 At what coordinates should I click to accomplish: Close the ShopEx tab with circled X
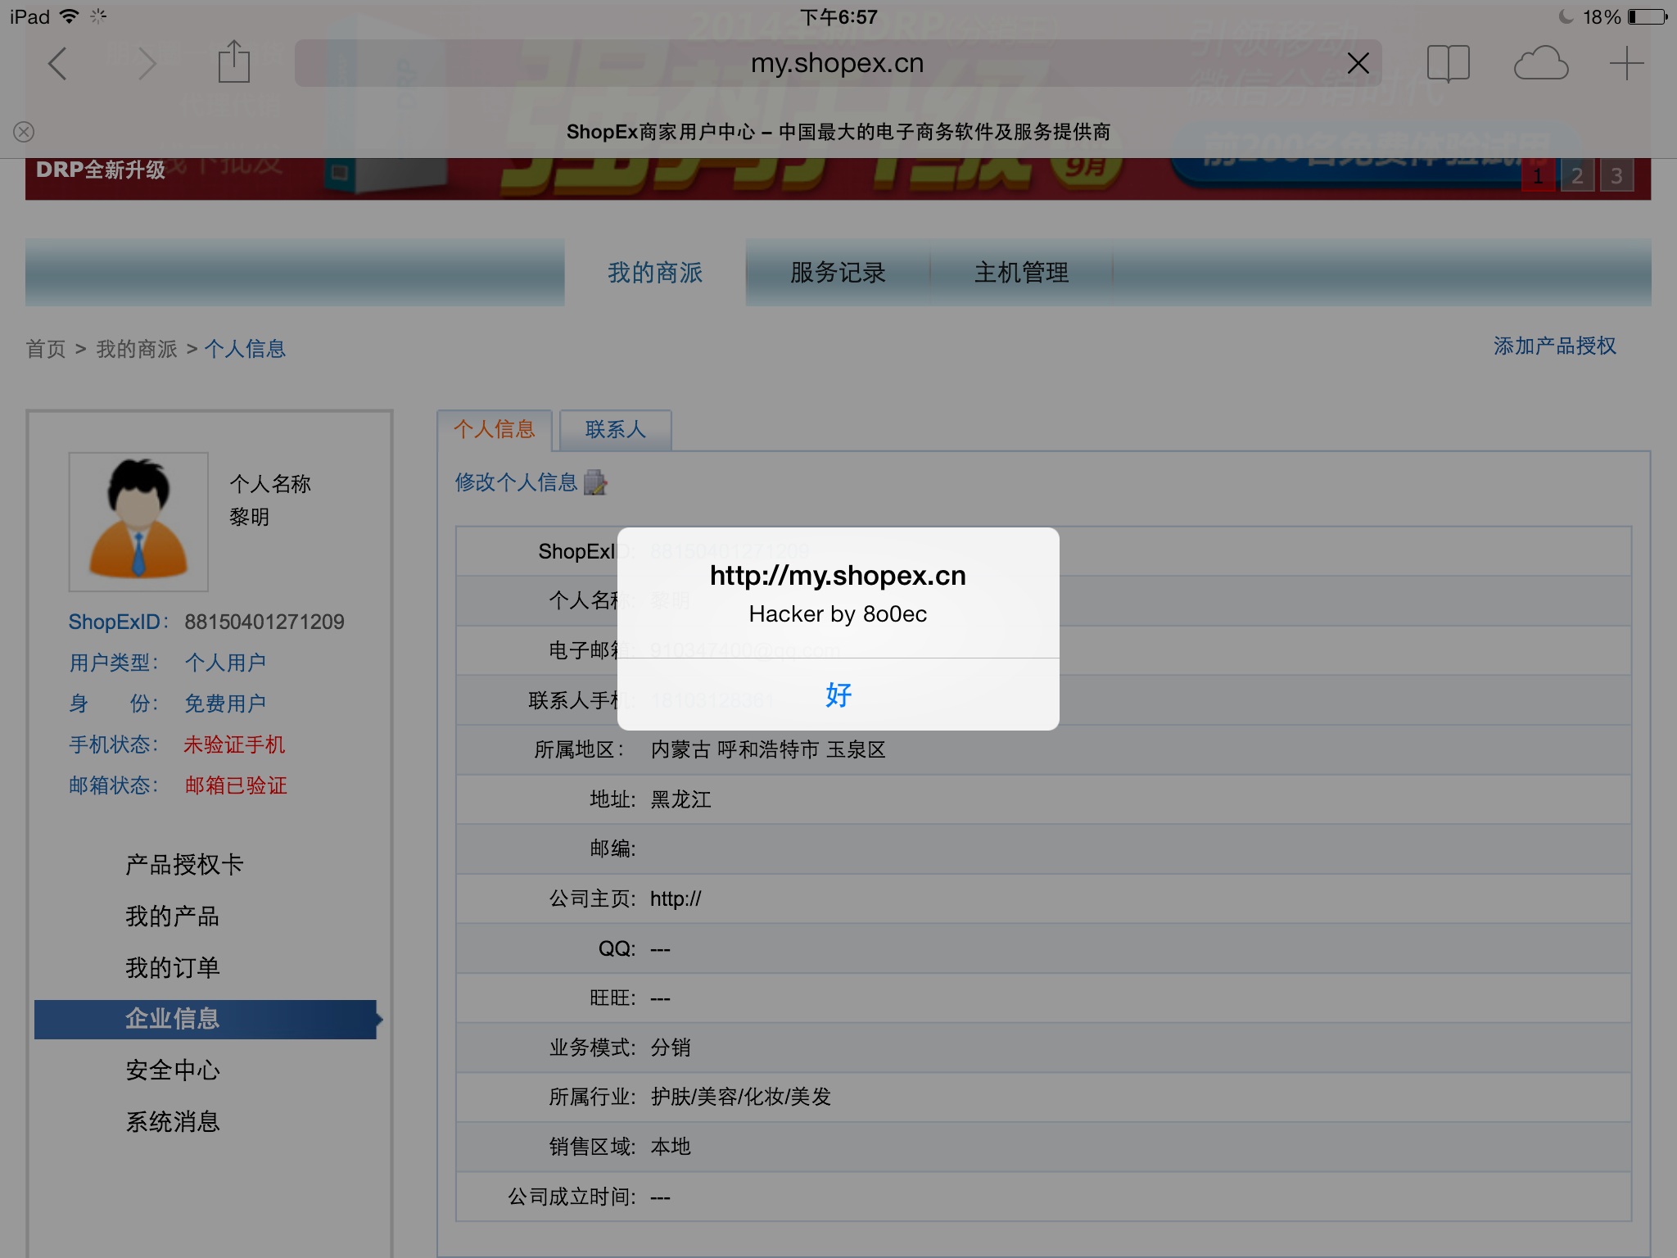click(24, 132)
